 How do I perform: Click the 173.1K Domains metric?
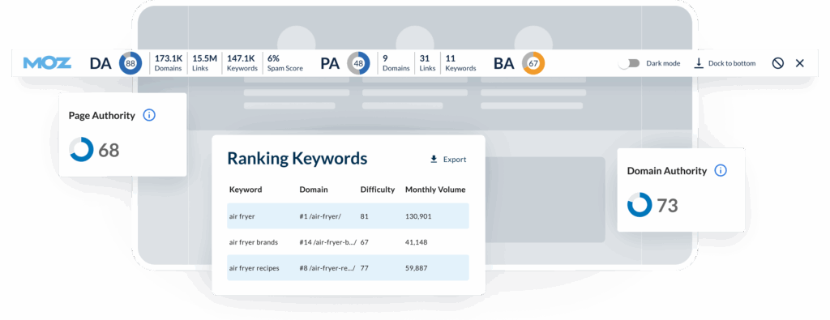click(x=169, y=63)
